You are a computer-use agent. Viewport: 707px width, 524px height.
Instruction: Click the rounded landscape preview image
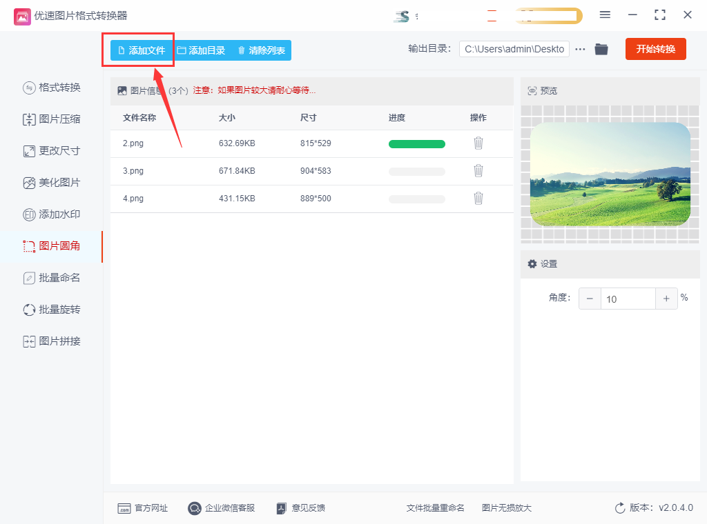click(x=610, y=174)
